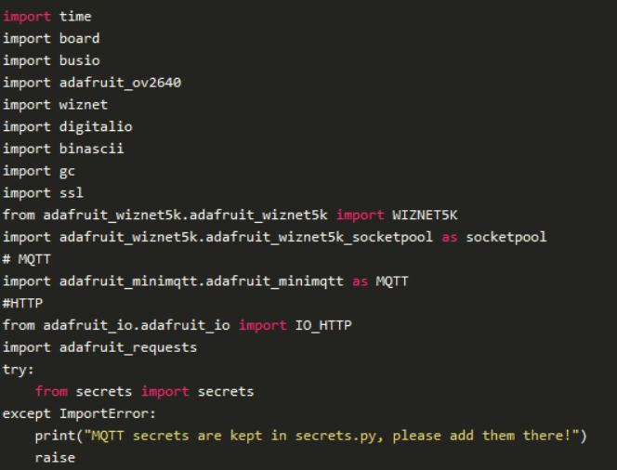Viewport: 617px width, 470px height.
Task: Click the 'import time' line
Action: pyautogui.click(x=47, y=17)
